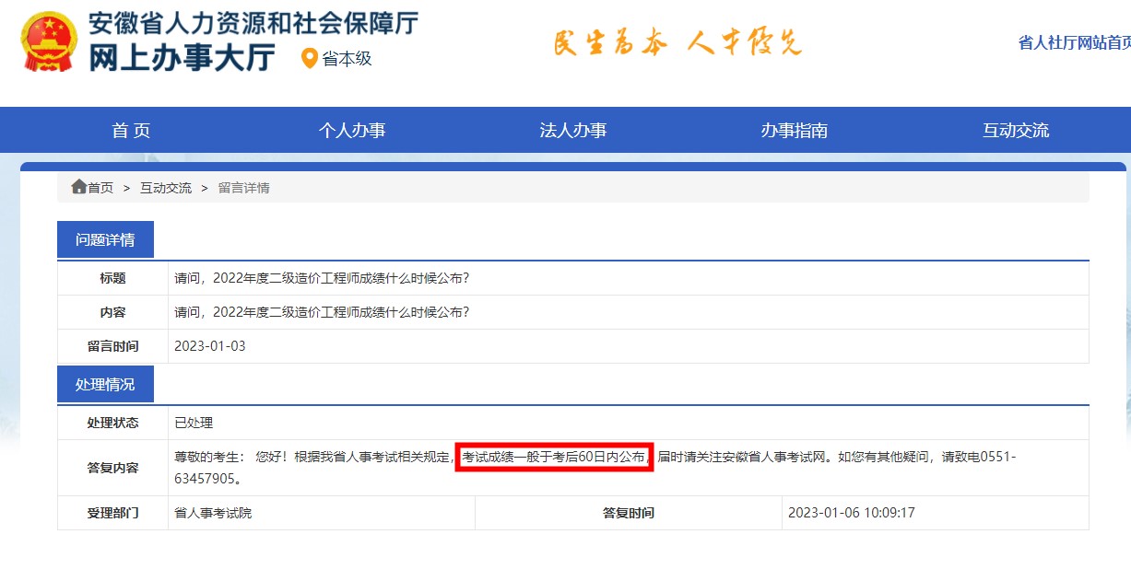Visit the 省人社厅网站首页 link
The height and width of the screenshot is (569, 1131).
tap(1074, 42)
